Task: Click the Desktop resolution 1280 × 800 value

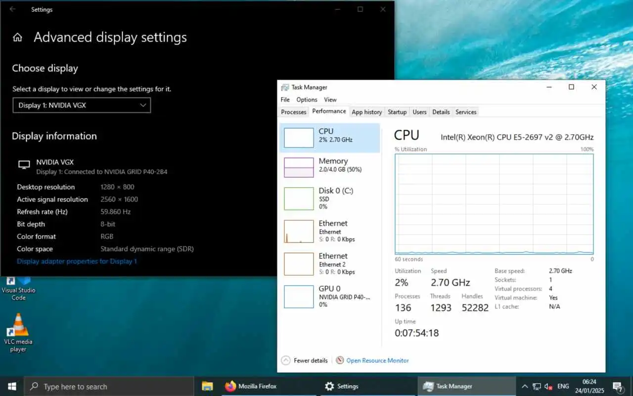Action: 117,187
